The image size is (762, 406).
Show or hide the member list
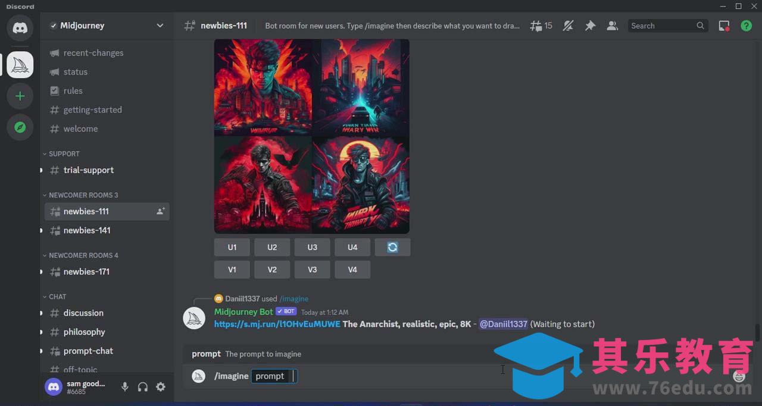click(612, 26)
